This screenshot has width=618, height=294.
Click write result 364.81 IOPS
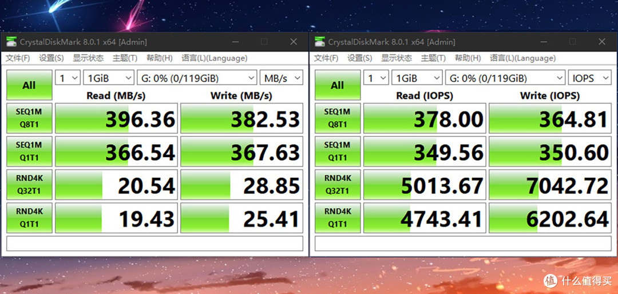tap(550, 118)
